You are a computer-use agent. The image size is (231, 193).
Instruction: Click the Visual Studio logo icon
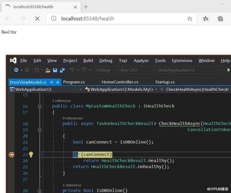13,61
